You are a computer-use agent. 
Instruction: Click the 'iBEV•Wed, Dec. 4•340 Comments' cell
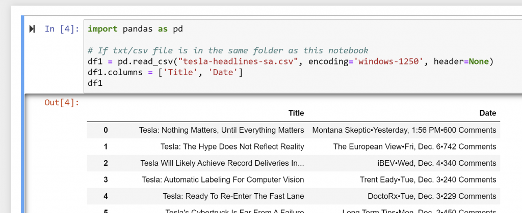(437, 163)
